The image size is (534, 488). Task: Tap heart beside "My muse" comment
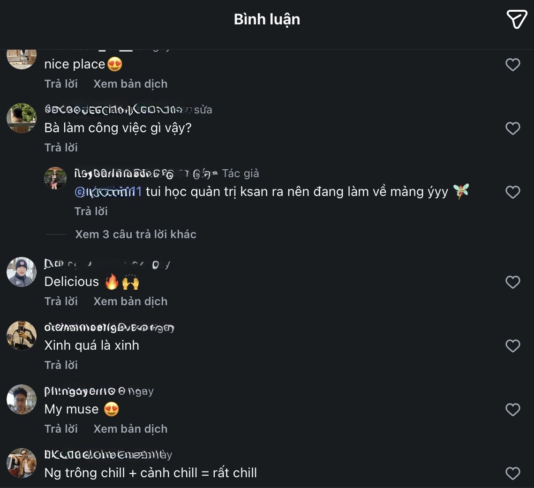click(512, 409)
